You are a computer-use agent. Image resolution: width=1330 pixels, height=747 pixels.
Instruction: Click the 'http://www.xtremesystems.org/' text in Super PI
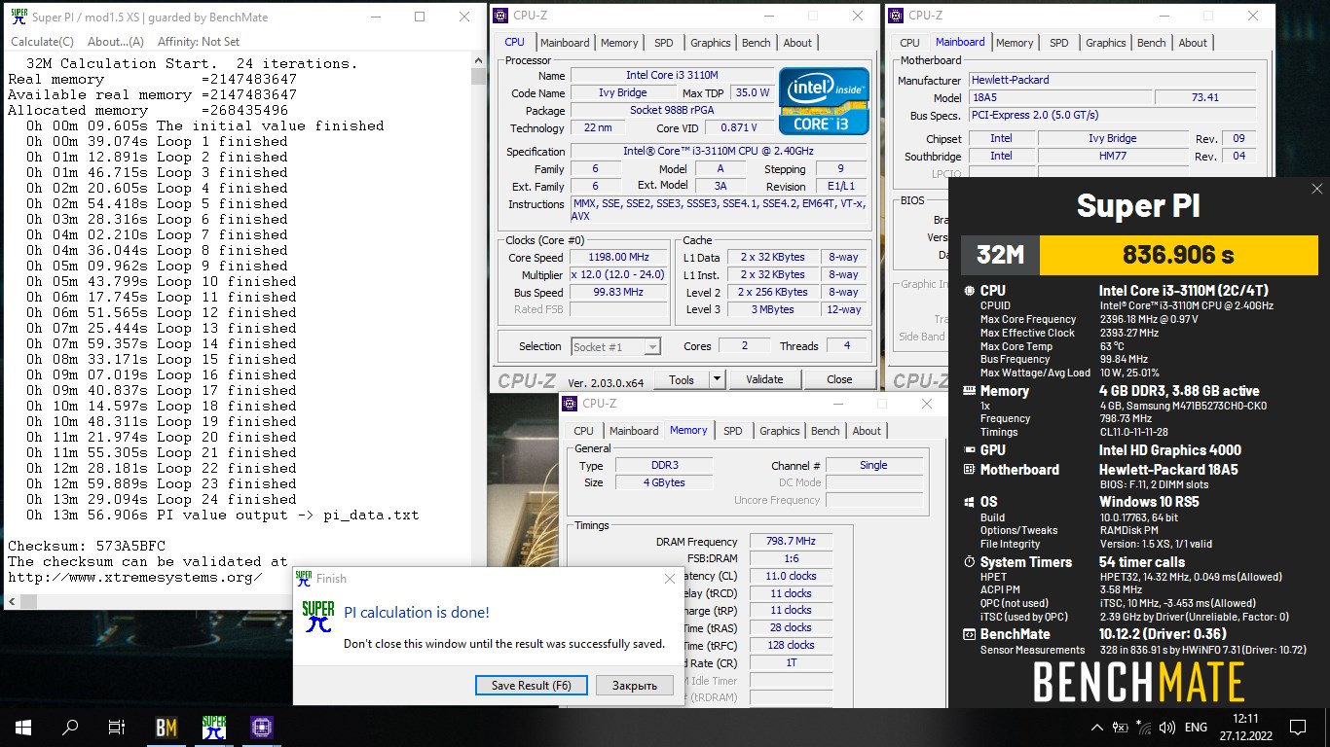[x=134, y=577]
